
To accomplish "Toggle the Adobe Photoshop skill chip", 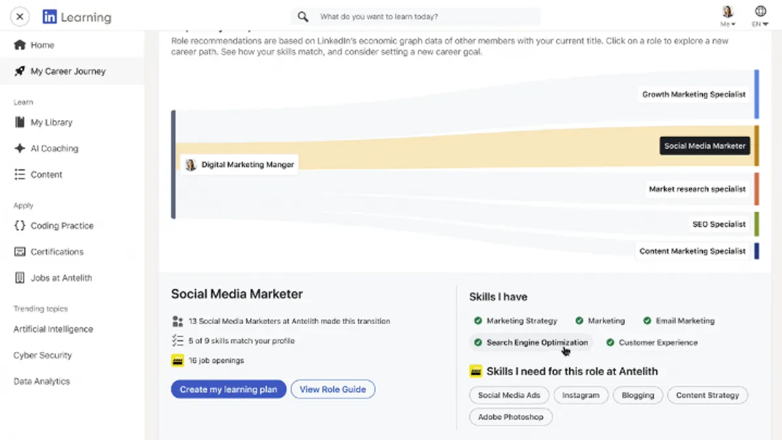I will [510, 417].
